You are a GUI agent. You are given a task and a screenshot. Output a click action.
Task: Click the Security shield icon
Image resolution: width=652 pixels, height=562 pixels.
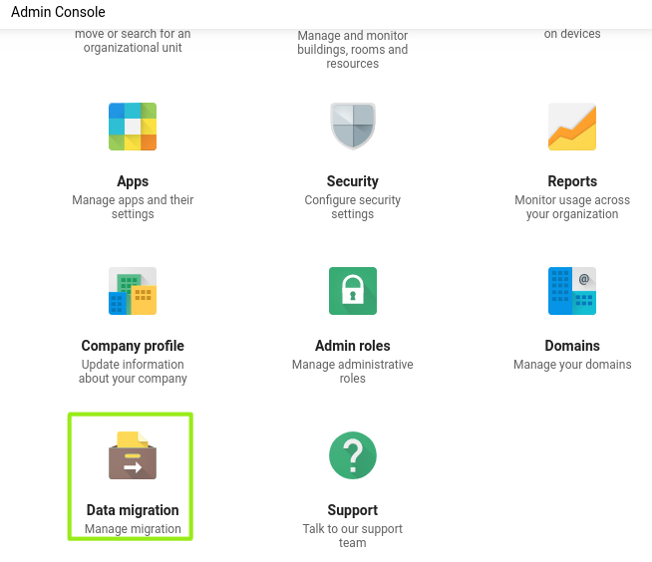(x=352, y=127)
